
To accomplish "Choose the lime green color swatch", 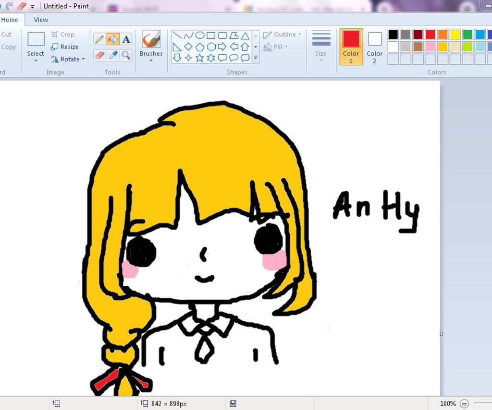I will click(x=467, y=47).
